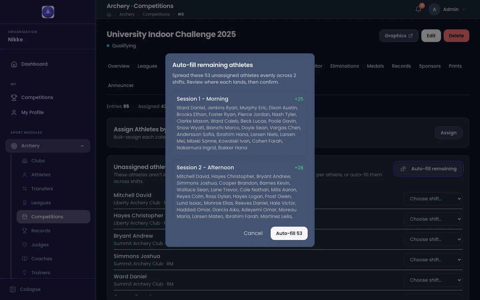Switch to the Eliminations tab

pos(345,66)
